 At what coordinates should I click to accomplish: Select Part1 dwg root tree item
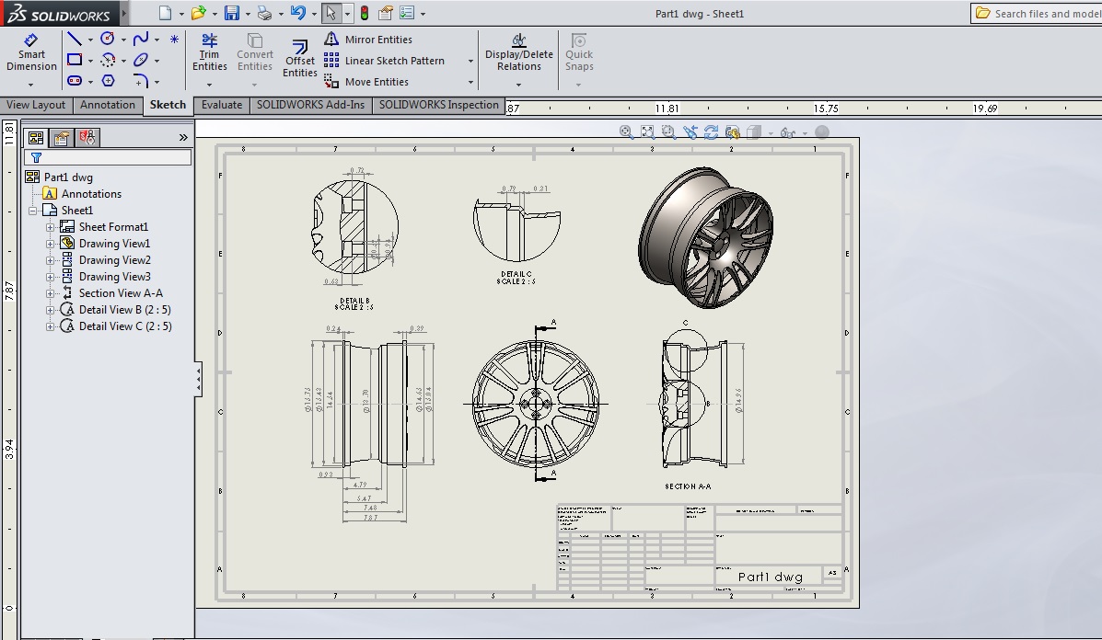pos(59,177)
